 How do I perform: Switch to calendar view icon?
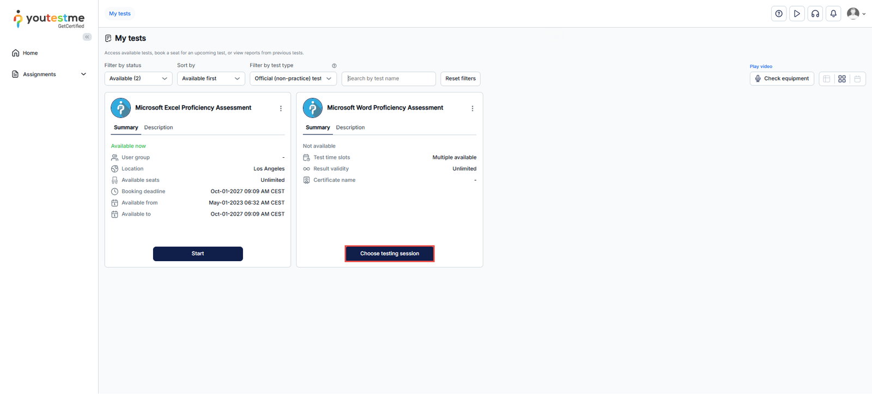(x=857, y=79)
